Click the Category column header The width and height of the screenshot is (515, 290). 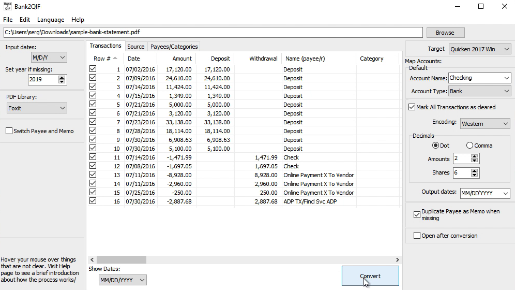377,59
